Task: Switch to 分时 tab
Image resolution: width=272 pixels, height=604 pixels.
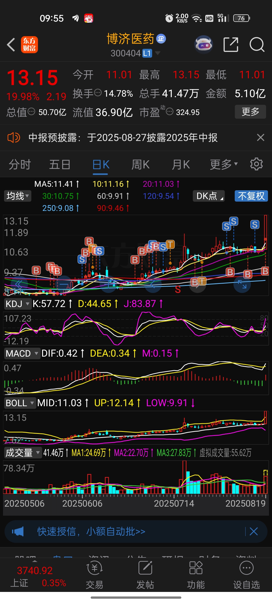Action: coord(20,165)
